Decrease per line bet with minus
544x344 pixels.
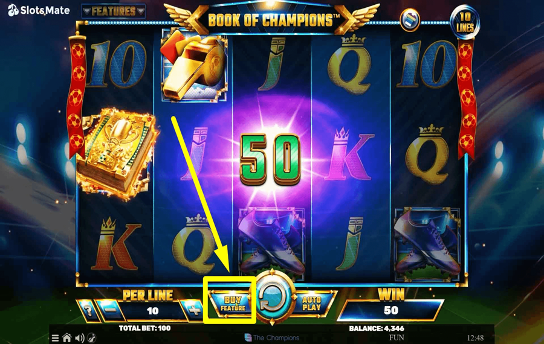111,310
